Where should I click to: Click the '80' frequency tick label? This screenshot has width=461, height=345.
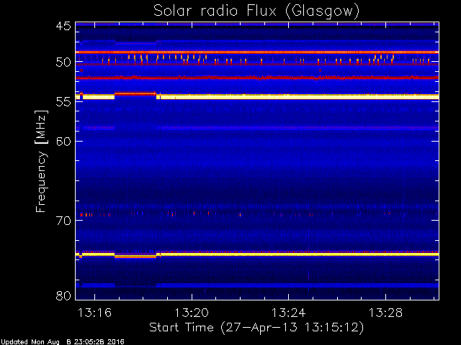pyautogui.click(x=63, y=295)
